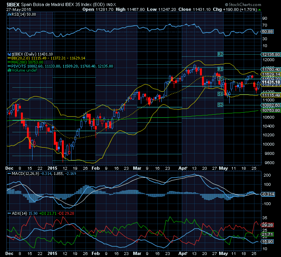This screenshot has width=281, height=257.
Task: Click the 11760.40 price tag on axis
Action: pyautogui.click(x=271, y=69)
